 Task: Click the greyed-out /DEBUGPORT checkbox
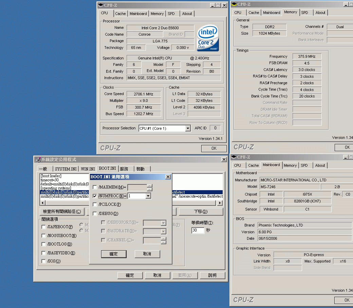coord(103,223)
